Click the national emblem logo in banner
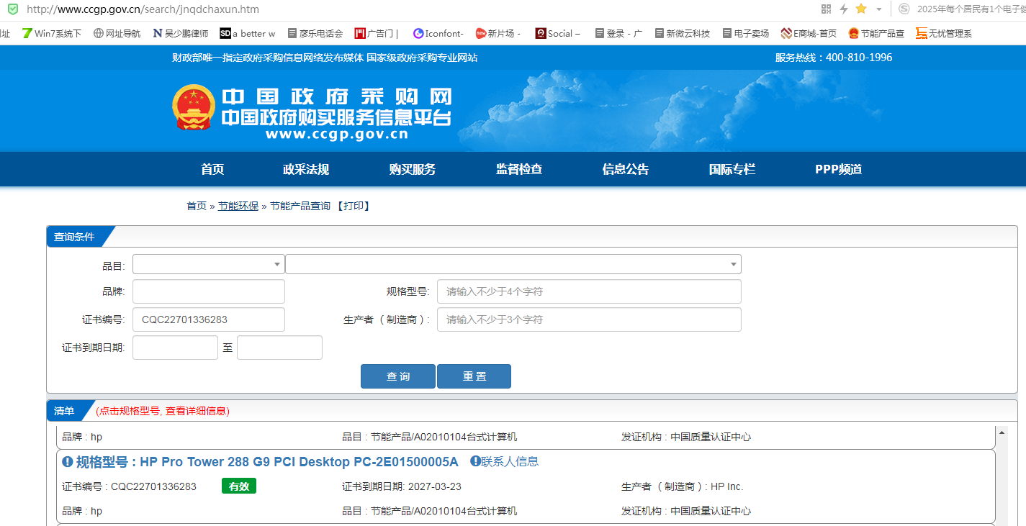 click(194, 107)
